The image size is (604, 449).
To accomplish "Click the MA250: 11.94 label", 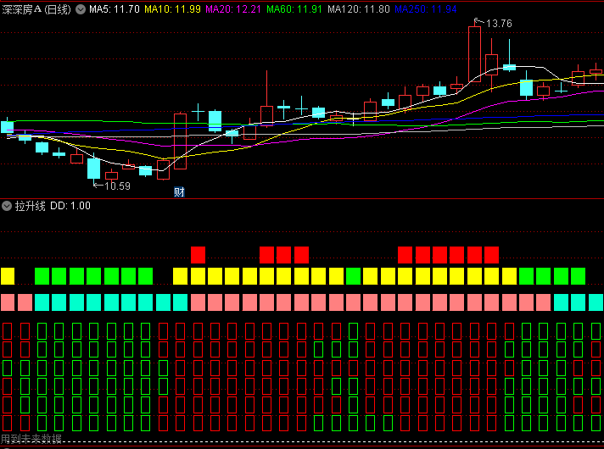I will [426, 9].
